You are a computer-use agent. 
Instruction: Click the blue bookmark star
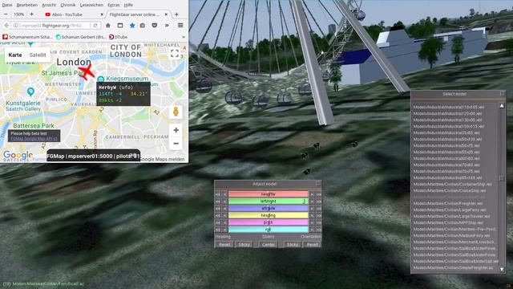click(132, 25)
